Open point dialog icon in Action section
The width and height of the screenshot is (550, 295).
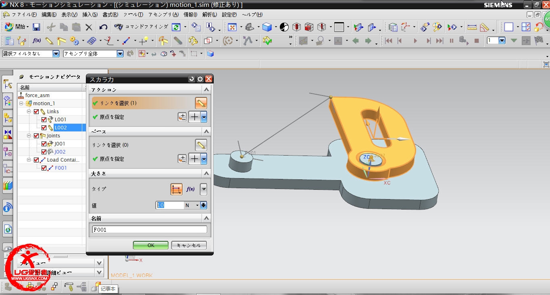182,117
